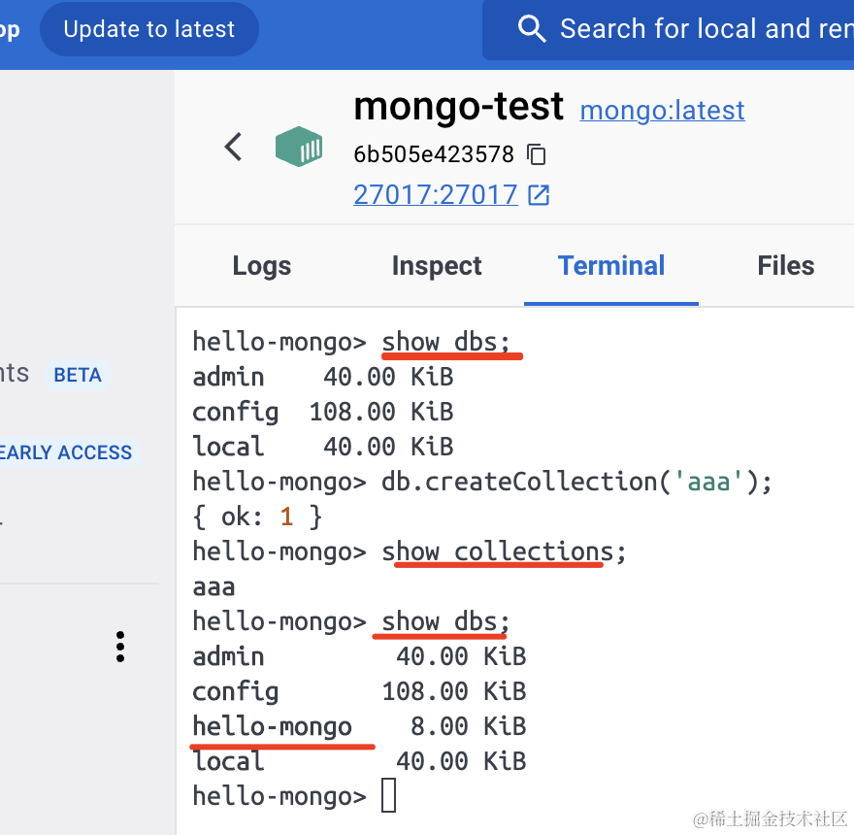Open the vertical three-dots menu

click(x=120, y=647)
